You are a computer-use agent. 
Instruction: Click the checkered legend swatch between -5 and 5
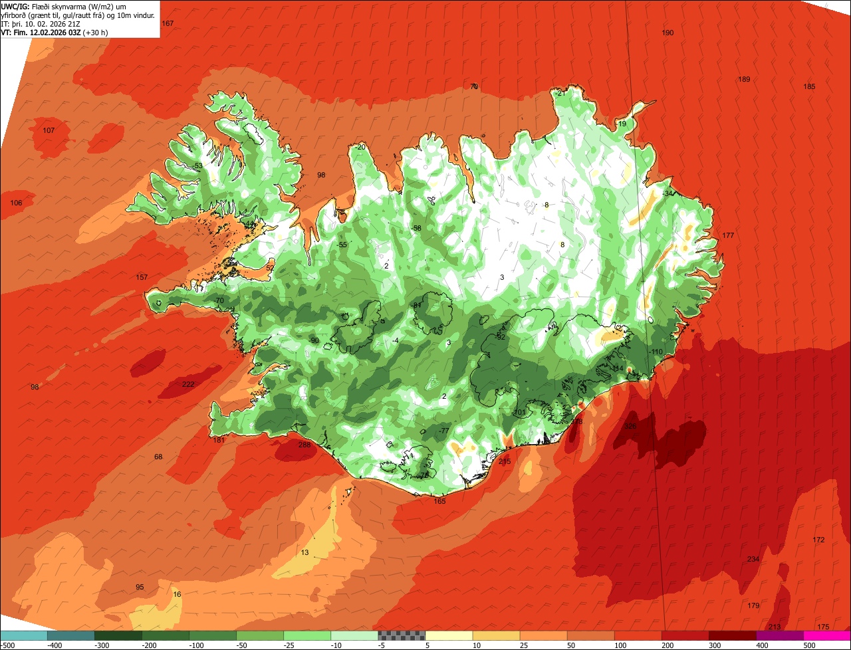(x=402, y=635)
